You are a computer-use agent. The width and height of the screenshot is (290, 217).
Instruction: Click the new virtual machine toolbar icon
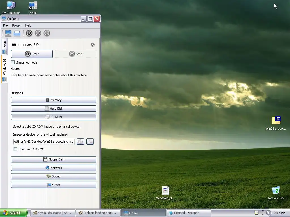pyautogui.click(x=8, y=33)
